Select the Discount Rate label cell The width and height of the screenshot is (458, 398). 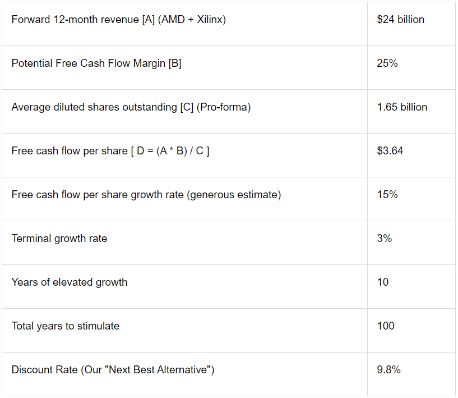click(x=184, y=374)
